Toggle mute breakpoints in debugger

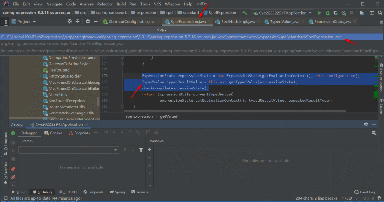pos(13,177)
